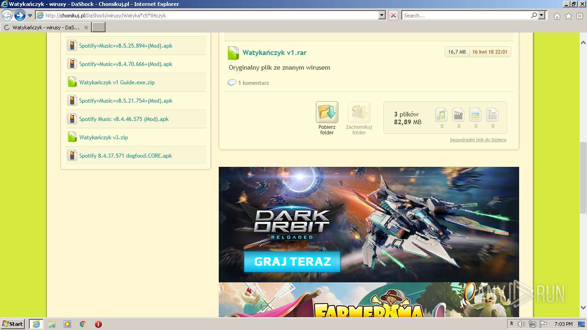Open the Windows Explorer taskbar icon

(52, 324)
